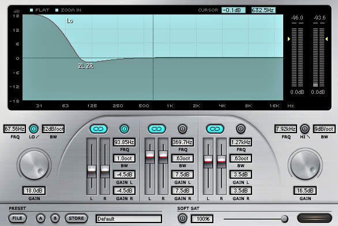The image size is (338, 226).
Task: Enable the 369.7Hz band power button
Action: pos(182,129)
